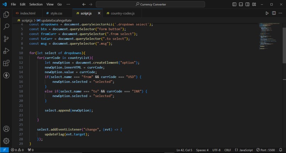Open the Selection menu
286x153 pixels.
point(36,4)
